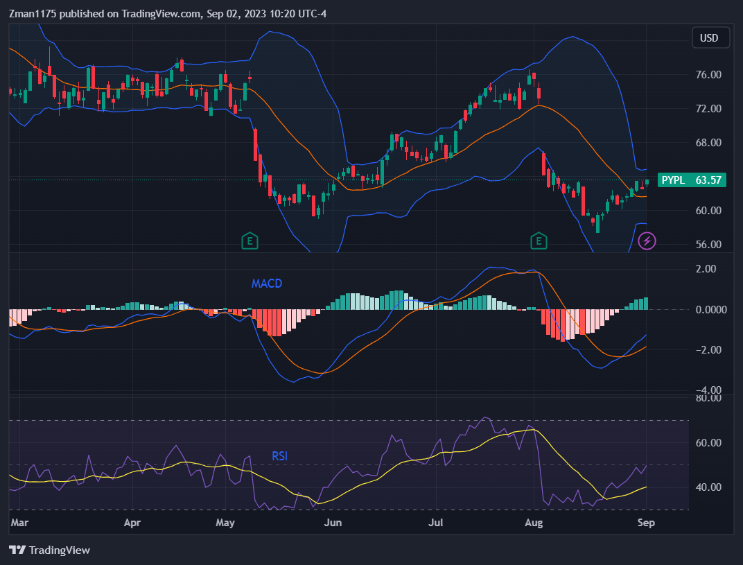This screenshot has width=743, height=565.
Task: Click the Aug label on the time axis
Action: (534, 522)
